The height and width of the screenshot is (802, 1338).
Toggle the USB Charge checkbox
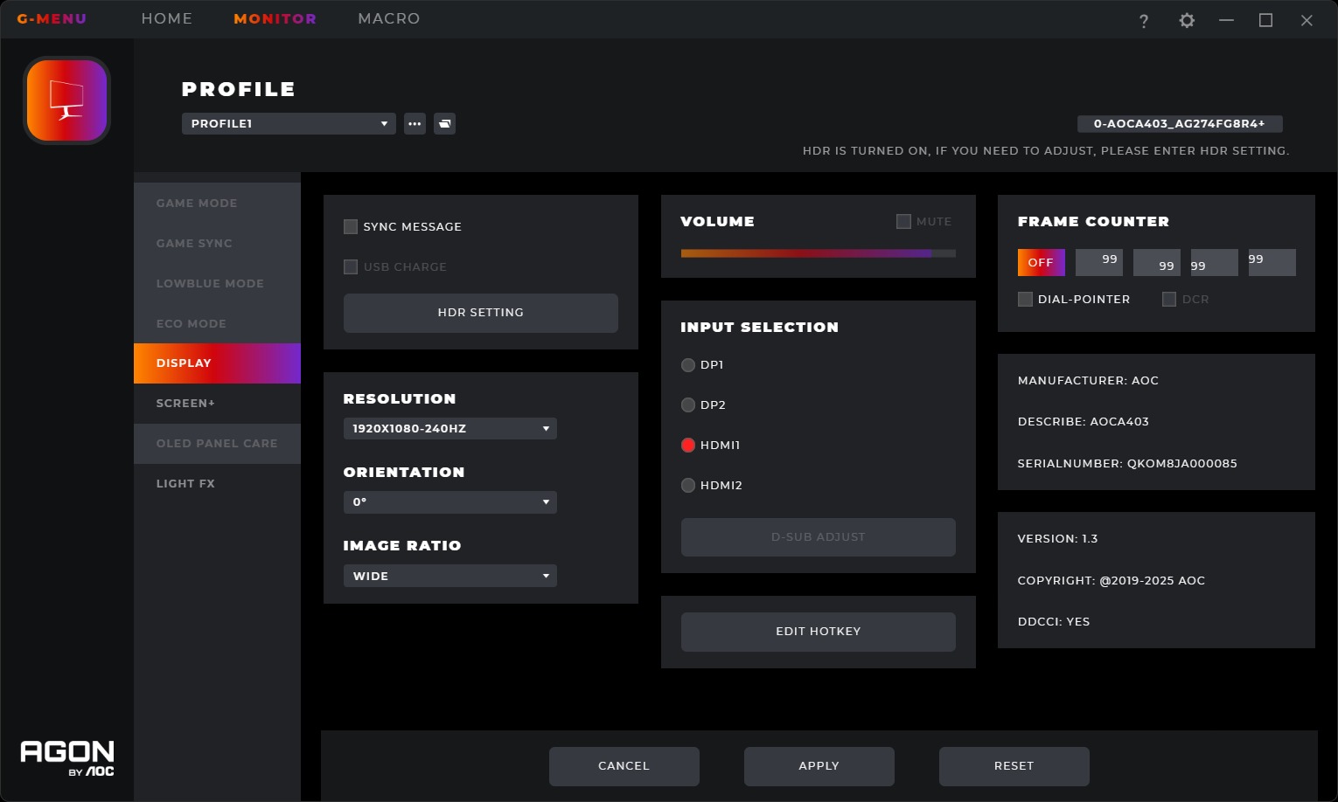point(351,266)
